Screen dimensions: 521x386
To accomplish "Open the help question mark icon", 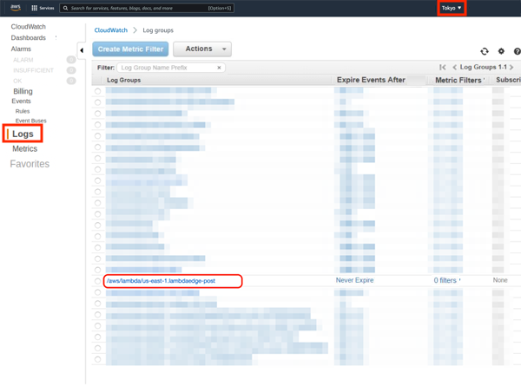I will pos(517,51).
